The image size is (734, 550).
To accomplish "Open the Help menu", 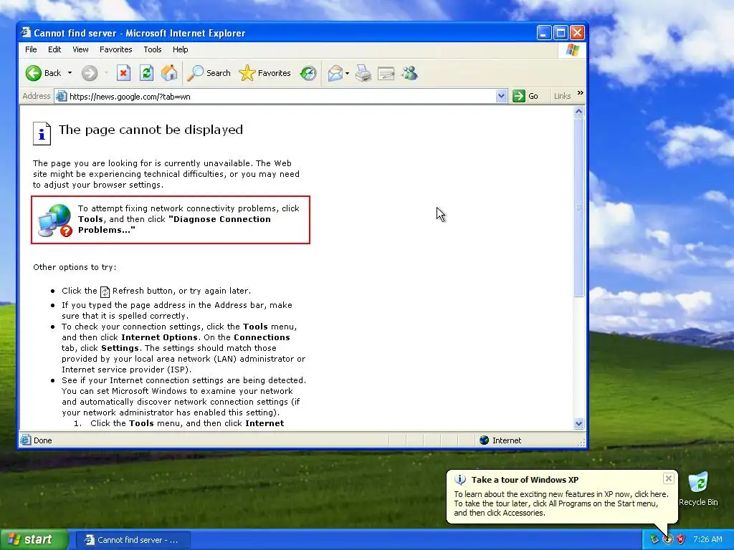I will (180, 49).
